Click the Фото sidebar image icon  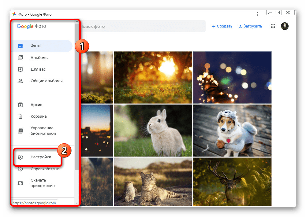pos(20,46)
